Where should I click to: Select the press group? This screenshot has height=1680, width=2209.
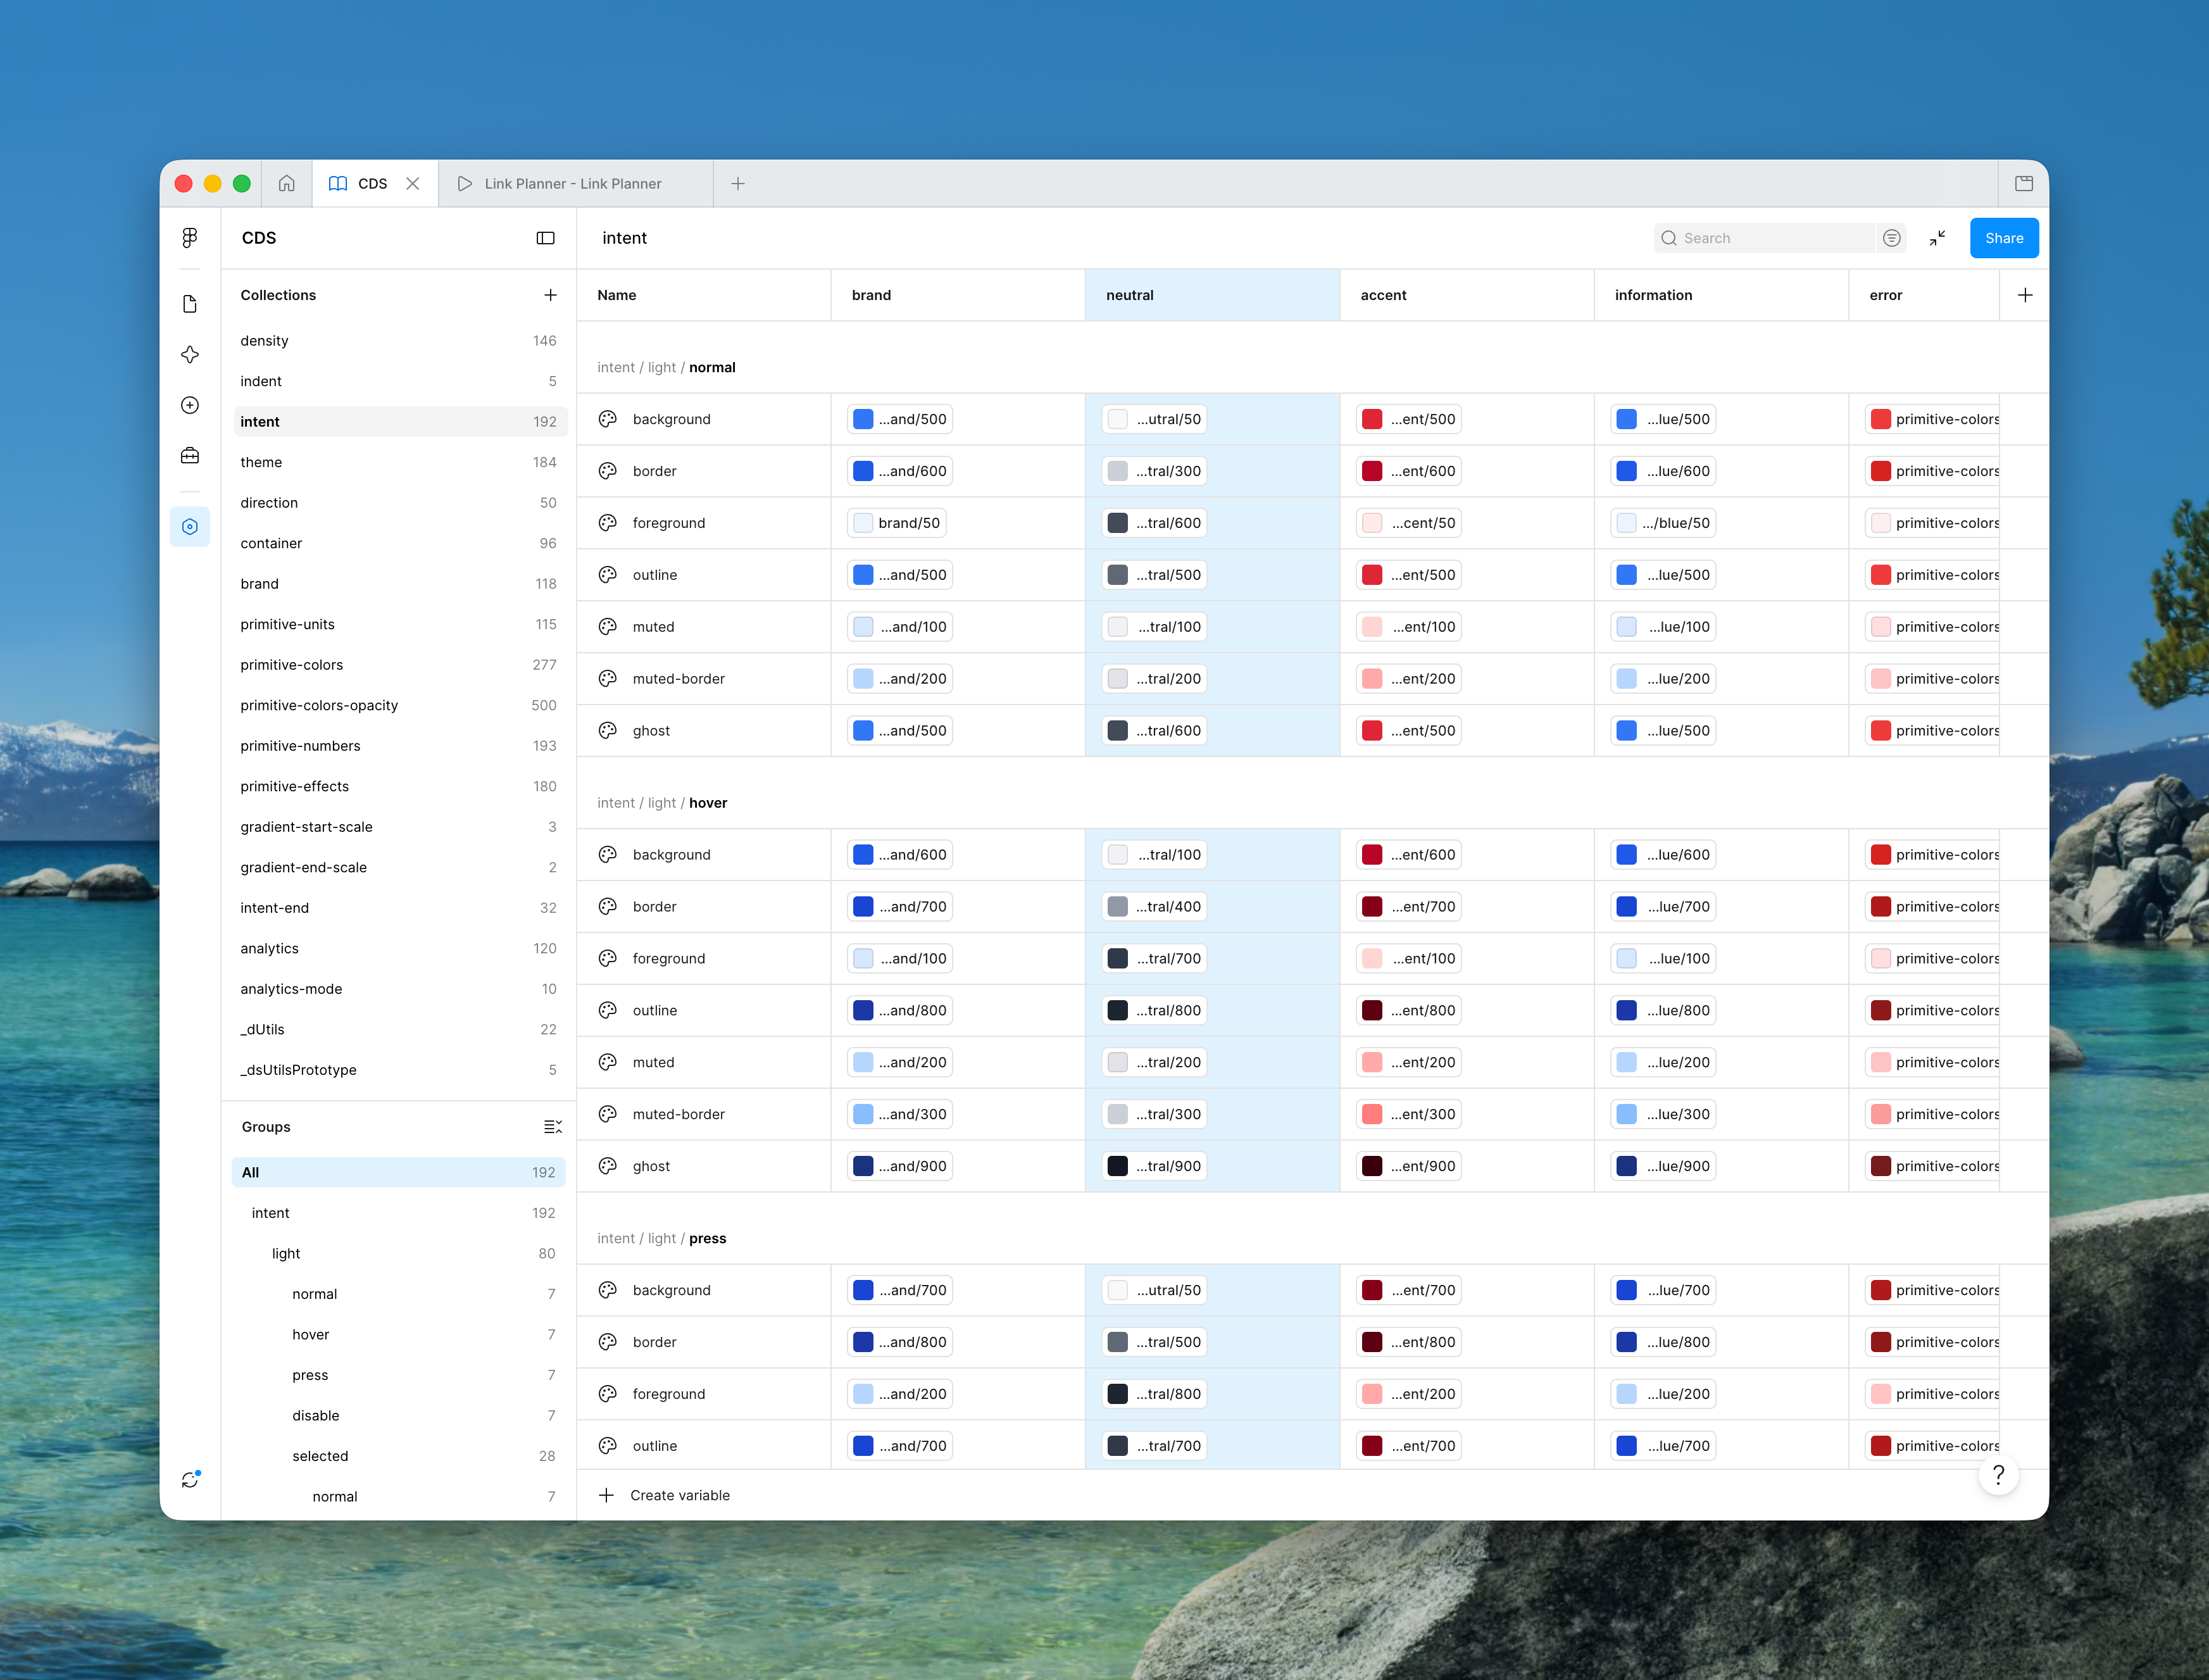point(399,1375)
